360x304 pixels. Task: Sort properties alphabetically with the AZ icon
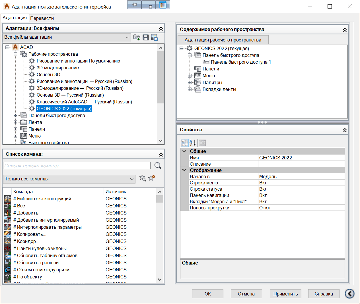coord(193,143)
